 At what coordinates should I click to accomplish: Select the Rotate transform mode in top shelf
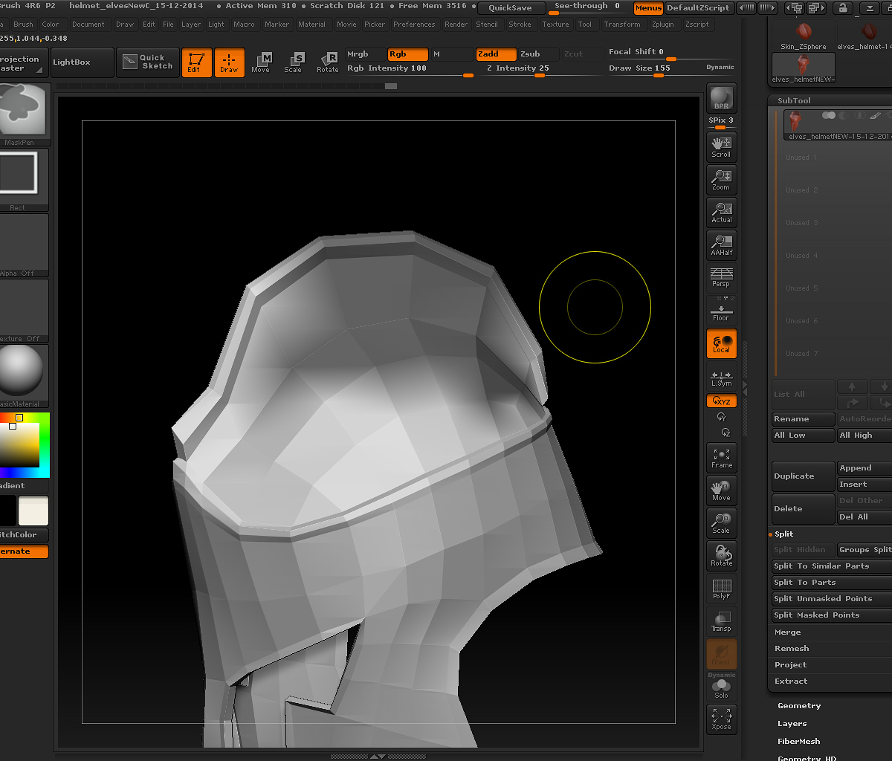tap(328, 62)
